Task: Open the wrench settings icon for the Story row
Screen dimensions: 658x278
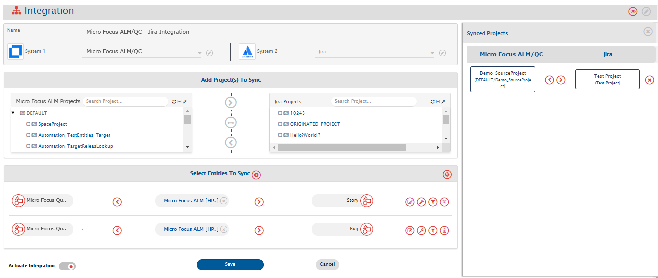Action: (421, 202)
